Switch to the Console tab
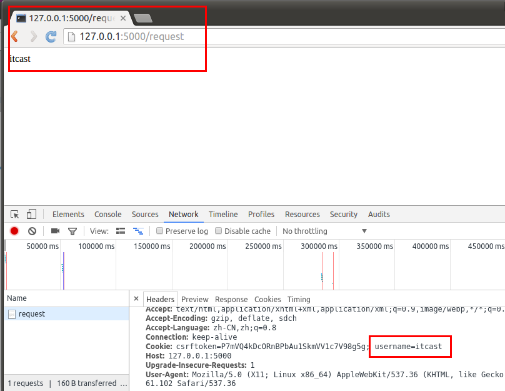This screenshot has width=505, height=391. coord(107,214)
